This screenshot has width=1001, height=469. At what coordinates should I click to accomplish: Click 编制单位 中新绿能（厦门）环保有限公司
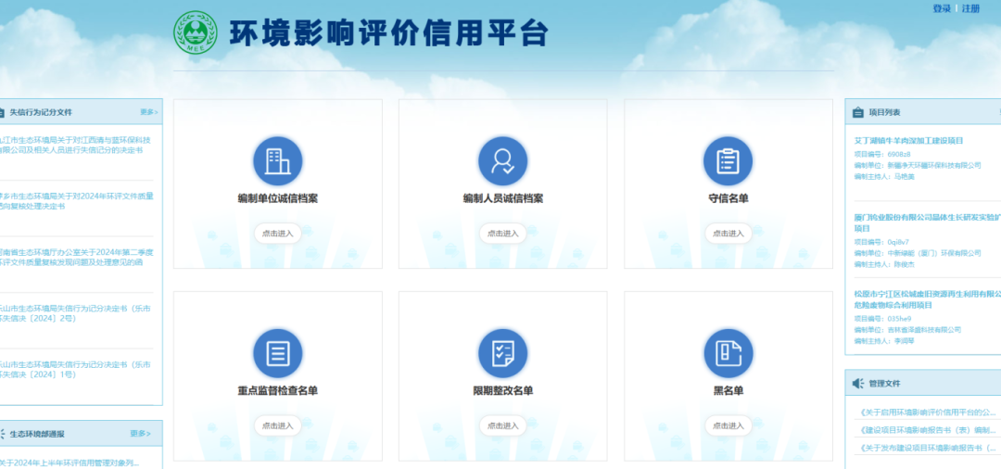(x=918, y=253)
